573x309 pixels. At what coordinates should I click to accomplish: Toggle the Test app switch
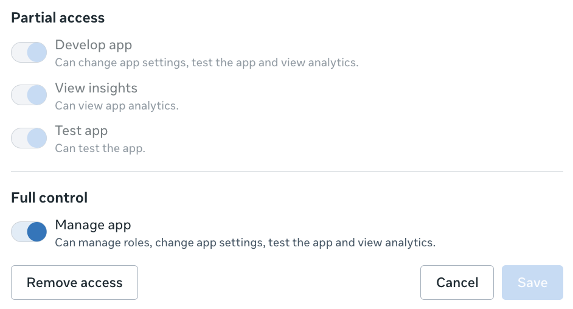click(x=29, y=138)
